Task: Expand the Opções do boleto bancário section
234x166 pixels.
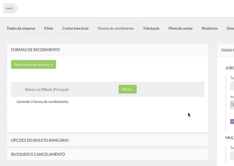Action: click(x=107, y=140)
